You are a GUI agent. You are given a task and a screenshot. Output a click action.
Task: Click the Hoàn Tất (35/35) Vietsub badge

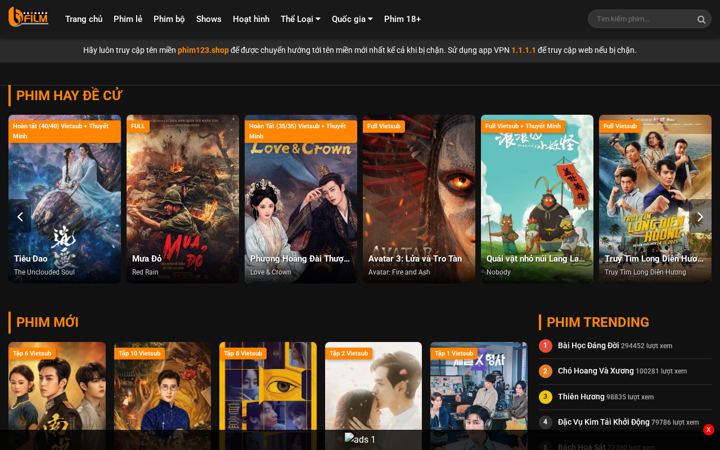(x=301, y=131)
